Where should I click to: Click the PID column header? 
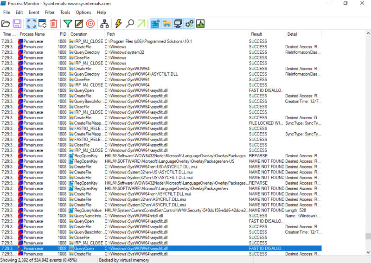pyautogui.click(x=61, y=34)
